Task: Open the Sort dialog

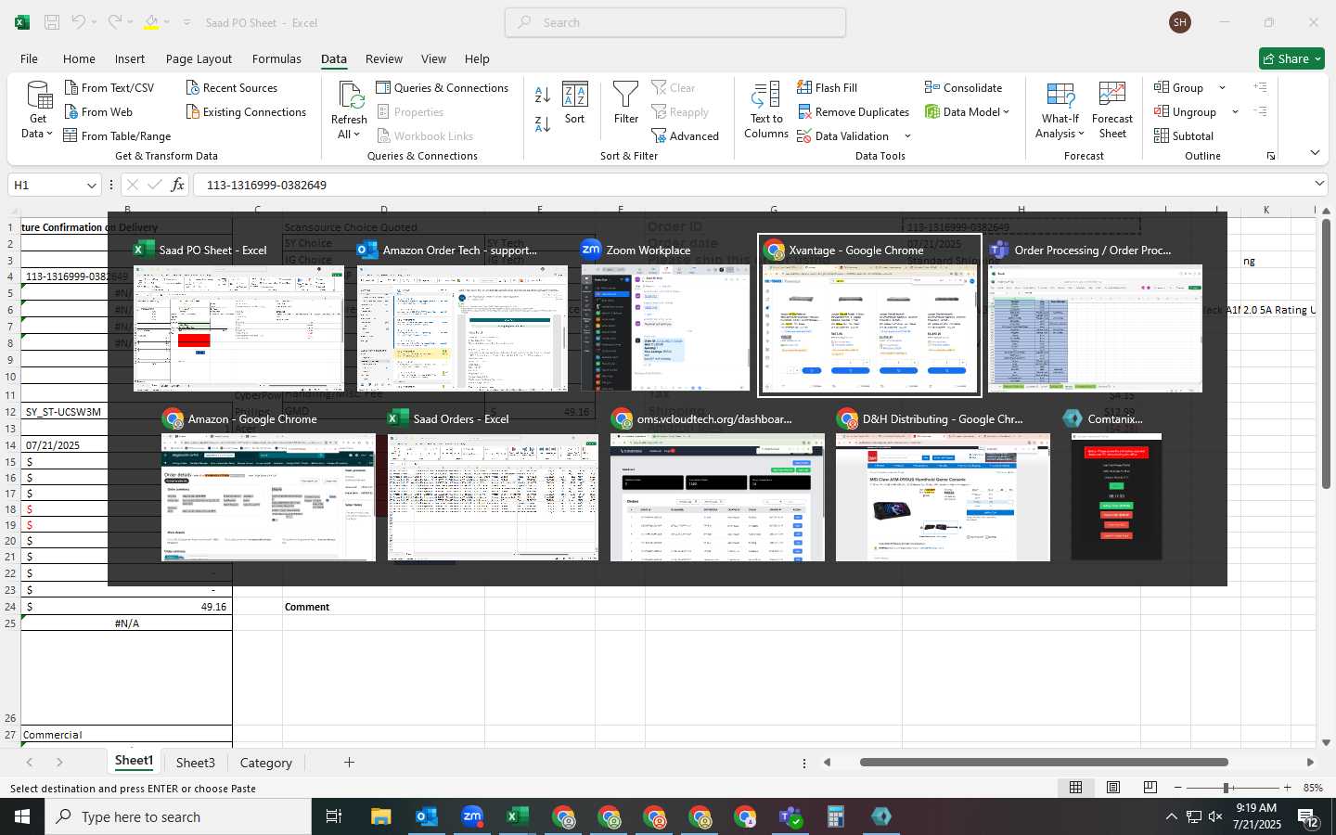Action: pyautogui.click(x=575, y=103)
